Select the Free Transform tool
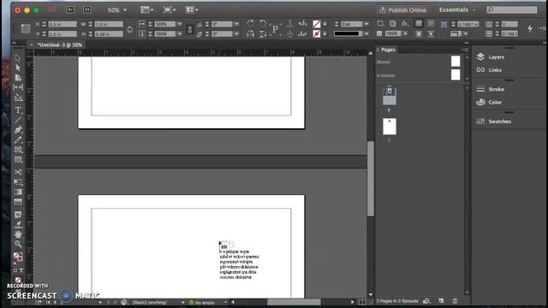This screenshot has width=548, height=308. [x=18, y=182]
